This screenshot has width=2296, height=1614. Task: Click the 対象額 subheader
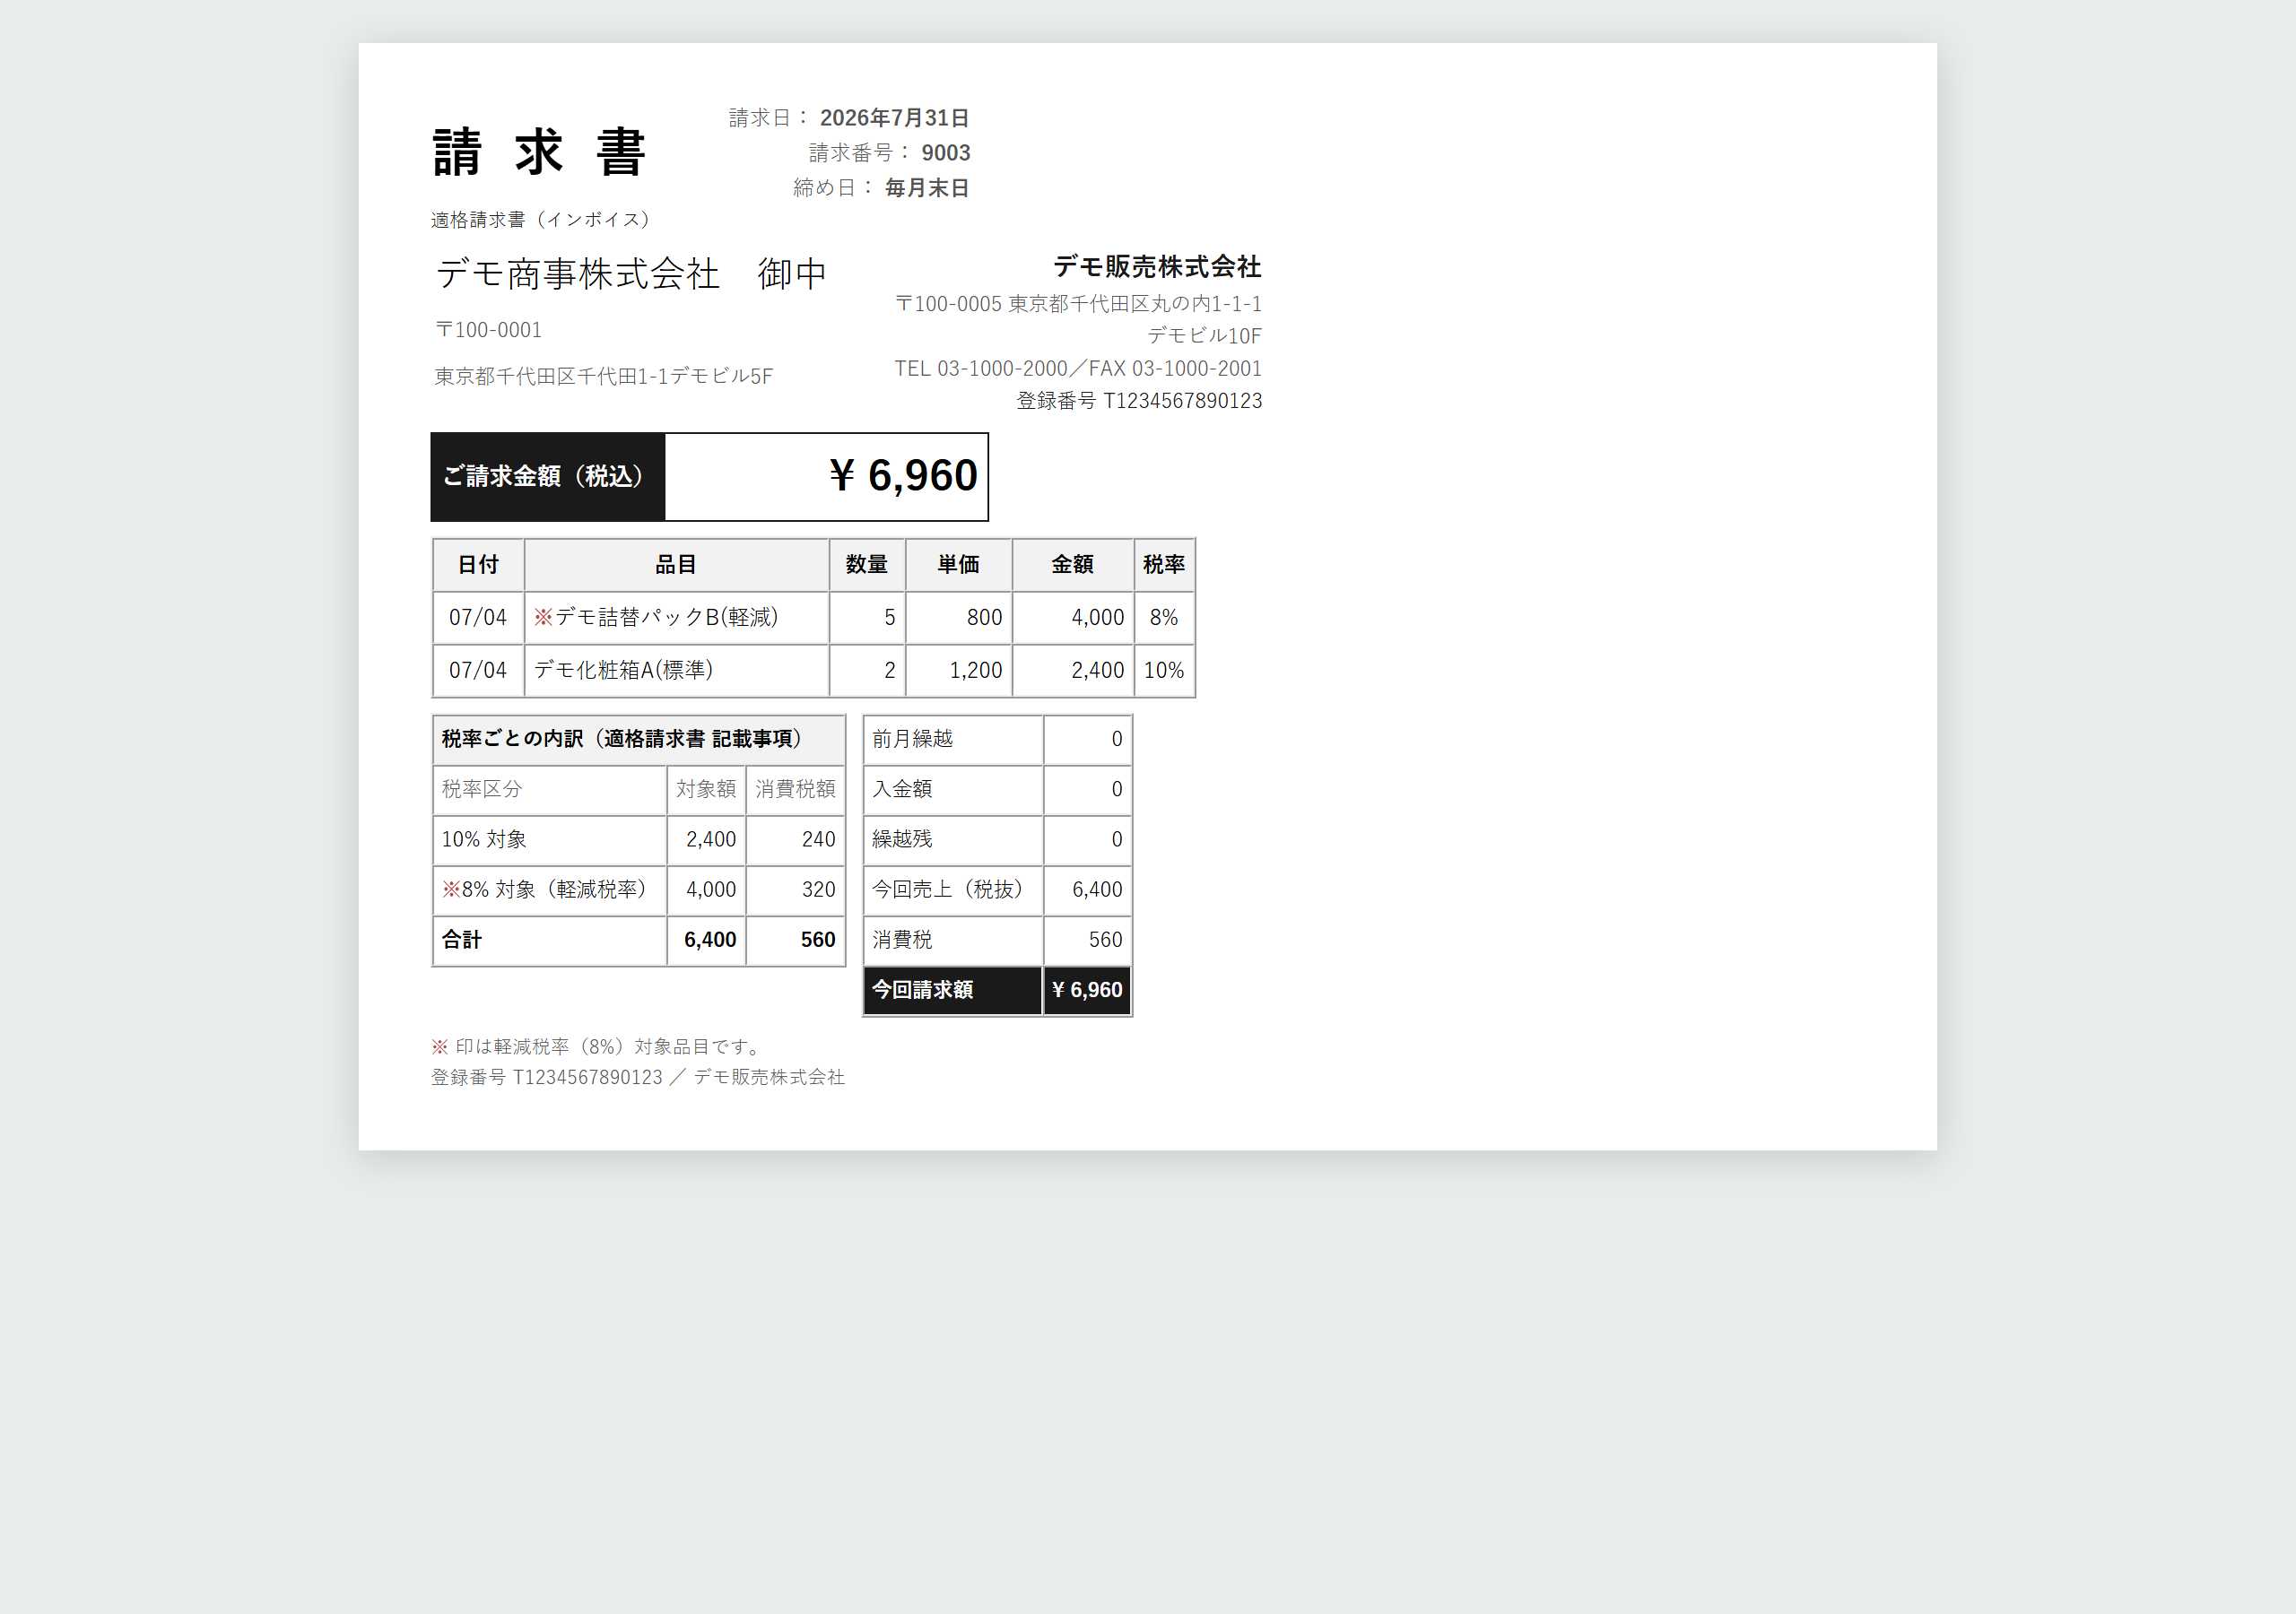pyautogui.click(x=706, y=790)
